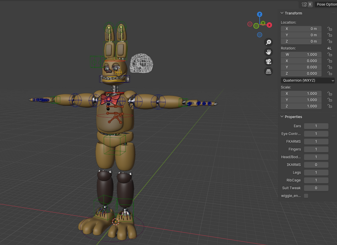The width and height of the screenshot is (337, 245).
Task: Enable the wiggle_en... checkbox
Action: click(x=306, y=196)
